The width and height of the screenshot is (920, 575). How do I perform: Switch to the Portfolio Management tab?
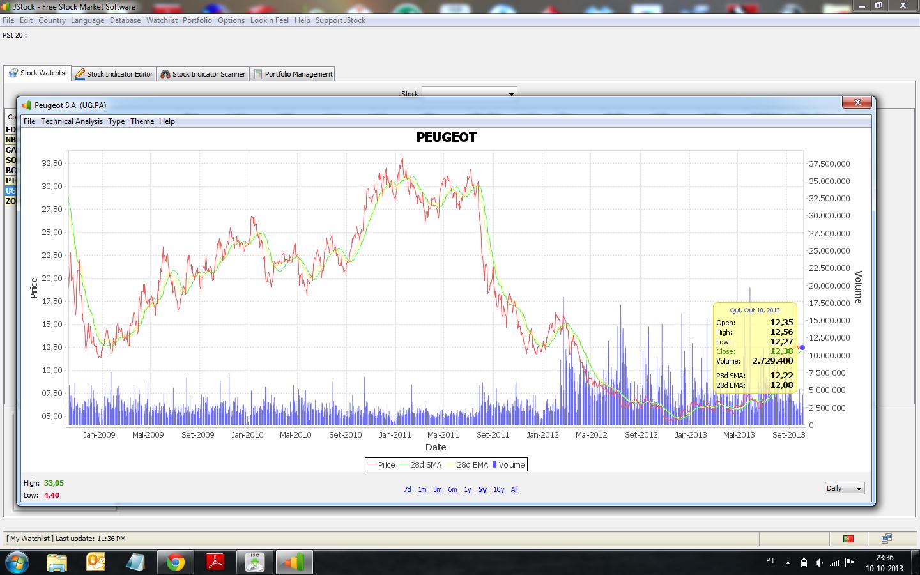pyautogui.click(x=293, y=74)
